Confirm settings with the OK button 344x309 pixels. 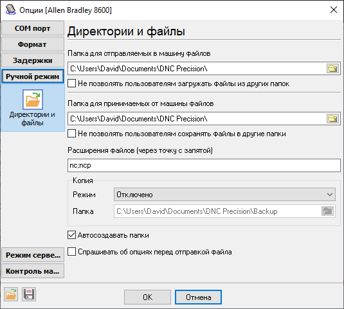coord(147,297)
